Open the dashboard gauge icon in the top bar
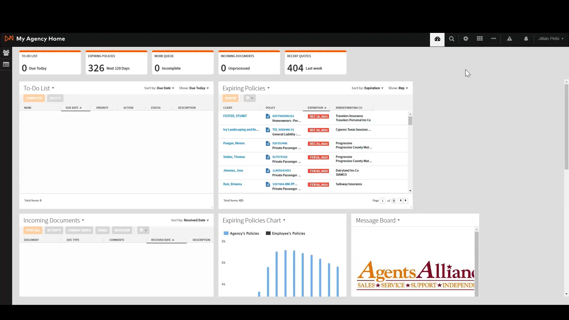The width and height of the screenshot is (569, 320). (x=437, y=39)
